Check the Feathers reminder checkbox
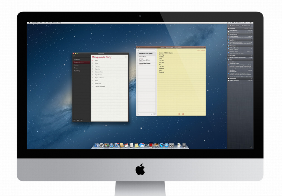The image size is (282, 196). pos(93,66)
